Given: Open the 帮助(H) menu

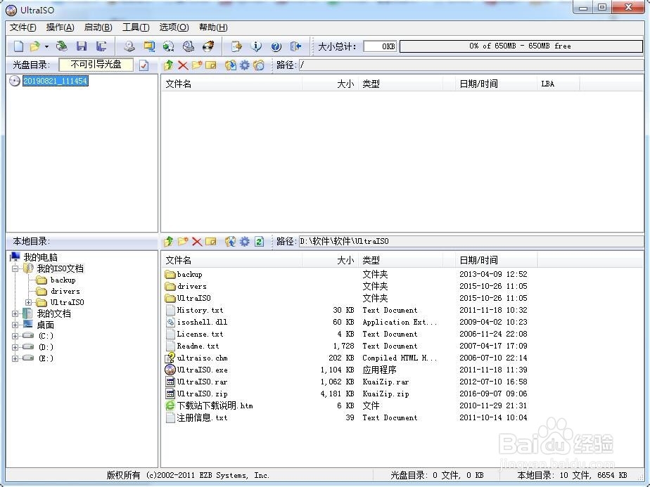Looking at the screenshot, I should point(213,27).
